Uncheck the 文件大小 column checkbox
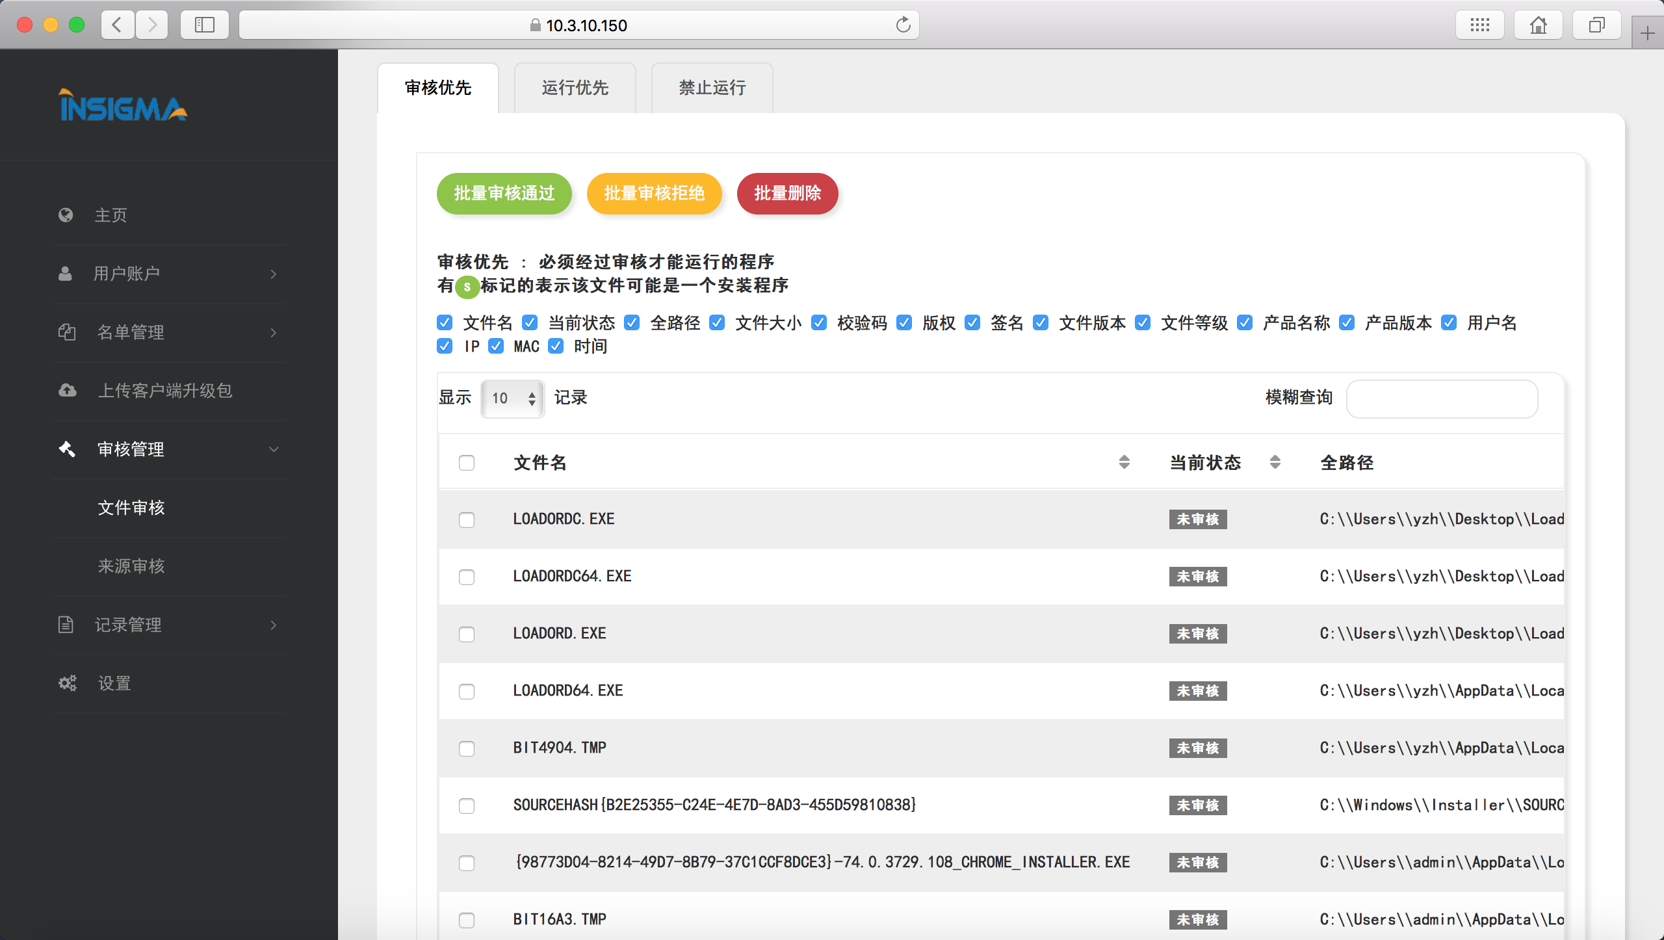Viewport: 1664px width, 940px height. click(717, 323)
